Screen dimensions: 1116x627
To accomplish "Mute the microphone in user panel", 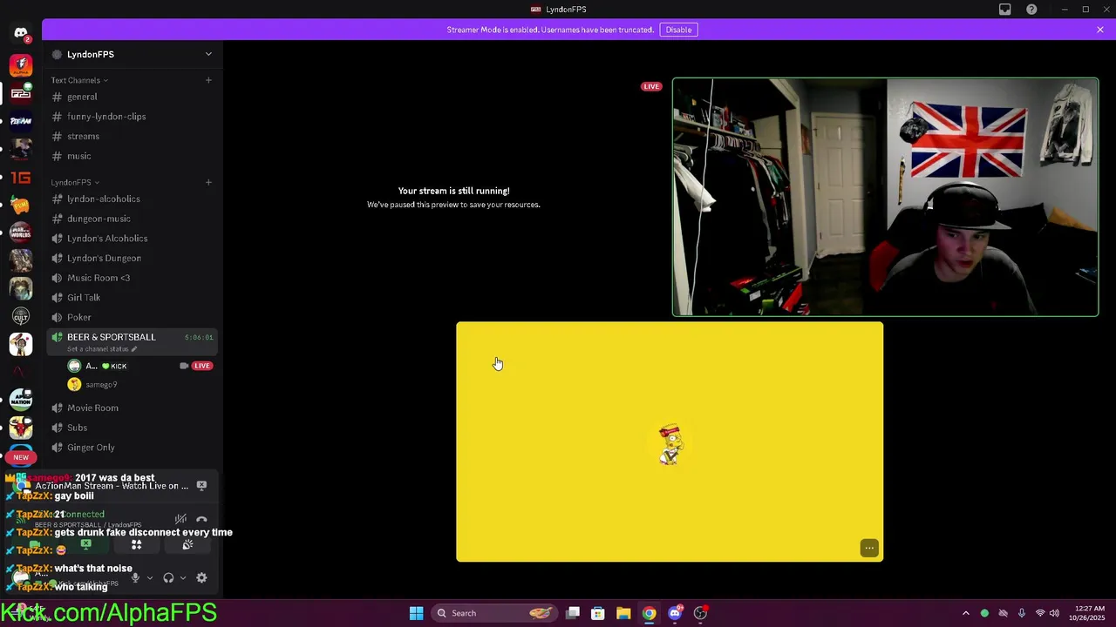I will point(135,578).
